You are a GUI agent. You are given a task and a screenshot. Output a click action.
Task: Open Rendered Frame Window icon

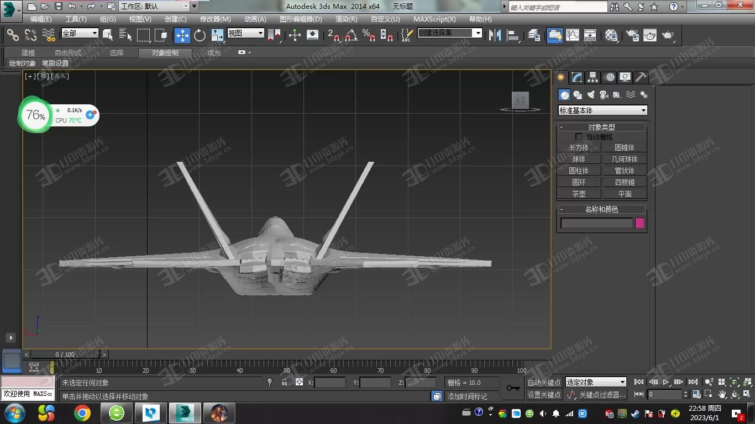(650, 35)
